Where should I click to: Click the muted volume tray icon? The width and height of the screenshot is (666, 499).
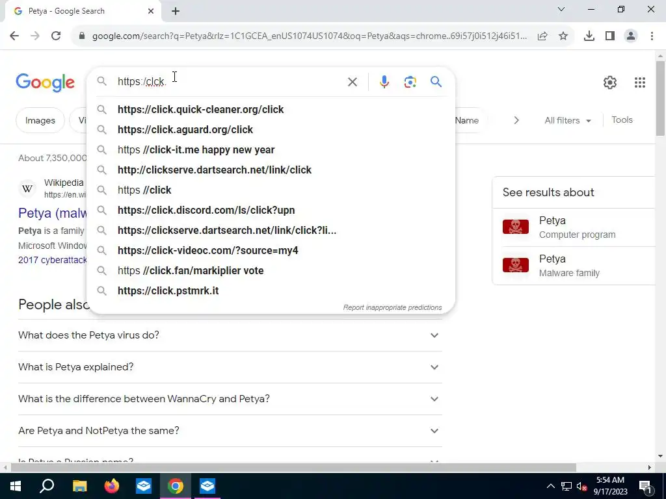[x=582, y=486]
